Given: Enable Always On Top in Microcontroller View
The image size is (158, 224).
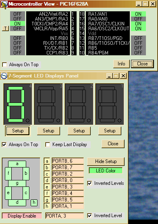Looking at the screenshot, I should click(4, 65).
